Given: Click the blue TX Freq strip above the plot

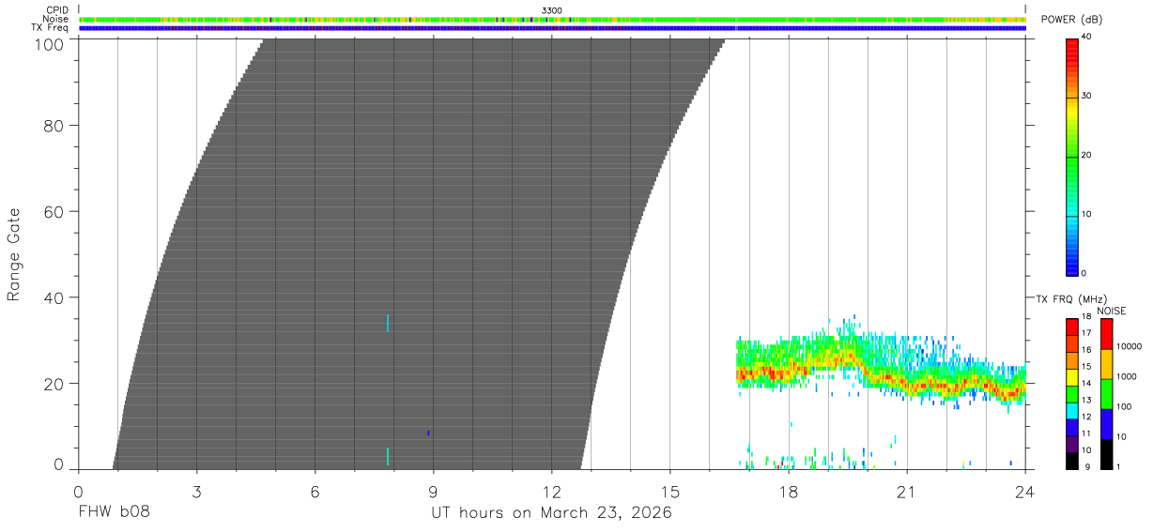Looking at the screenshot, I should click(x=552, y=28).
